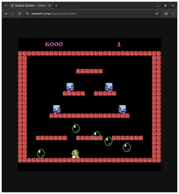179x194 pixels.
Task: Expand the tab search dropdown arrow
Action: pos(5,6)
